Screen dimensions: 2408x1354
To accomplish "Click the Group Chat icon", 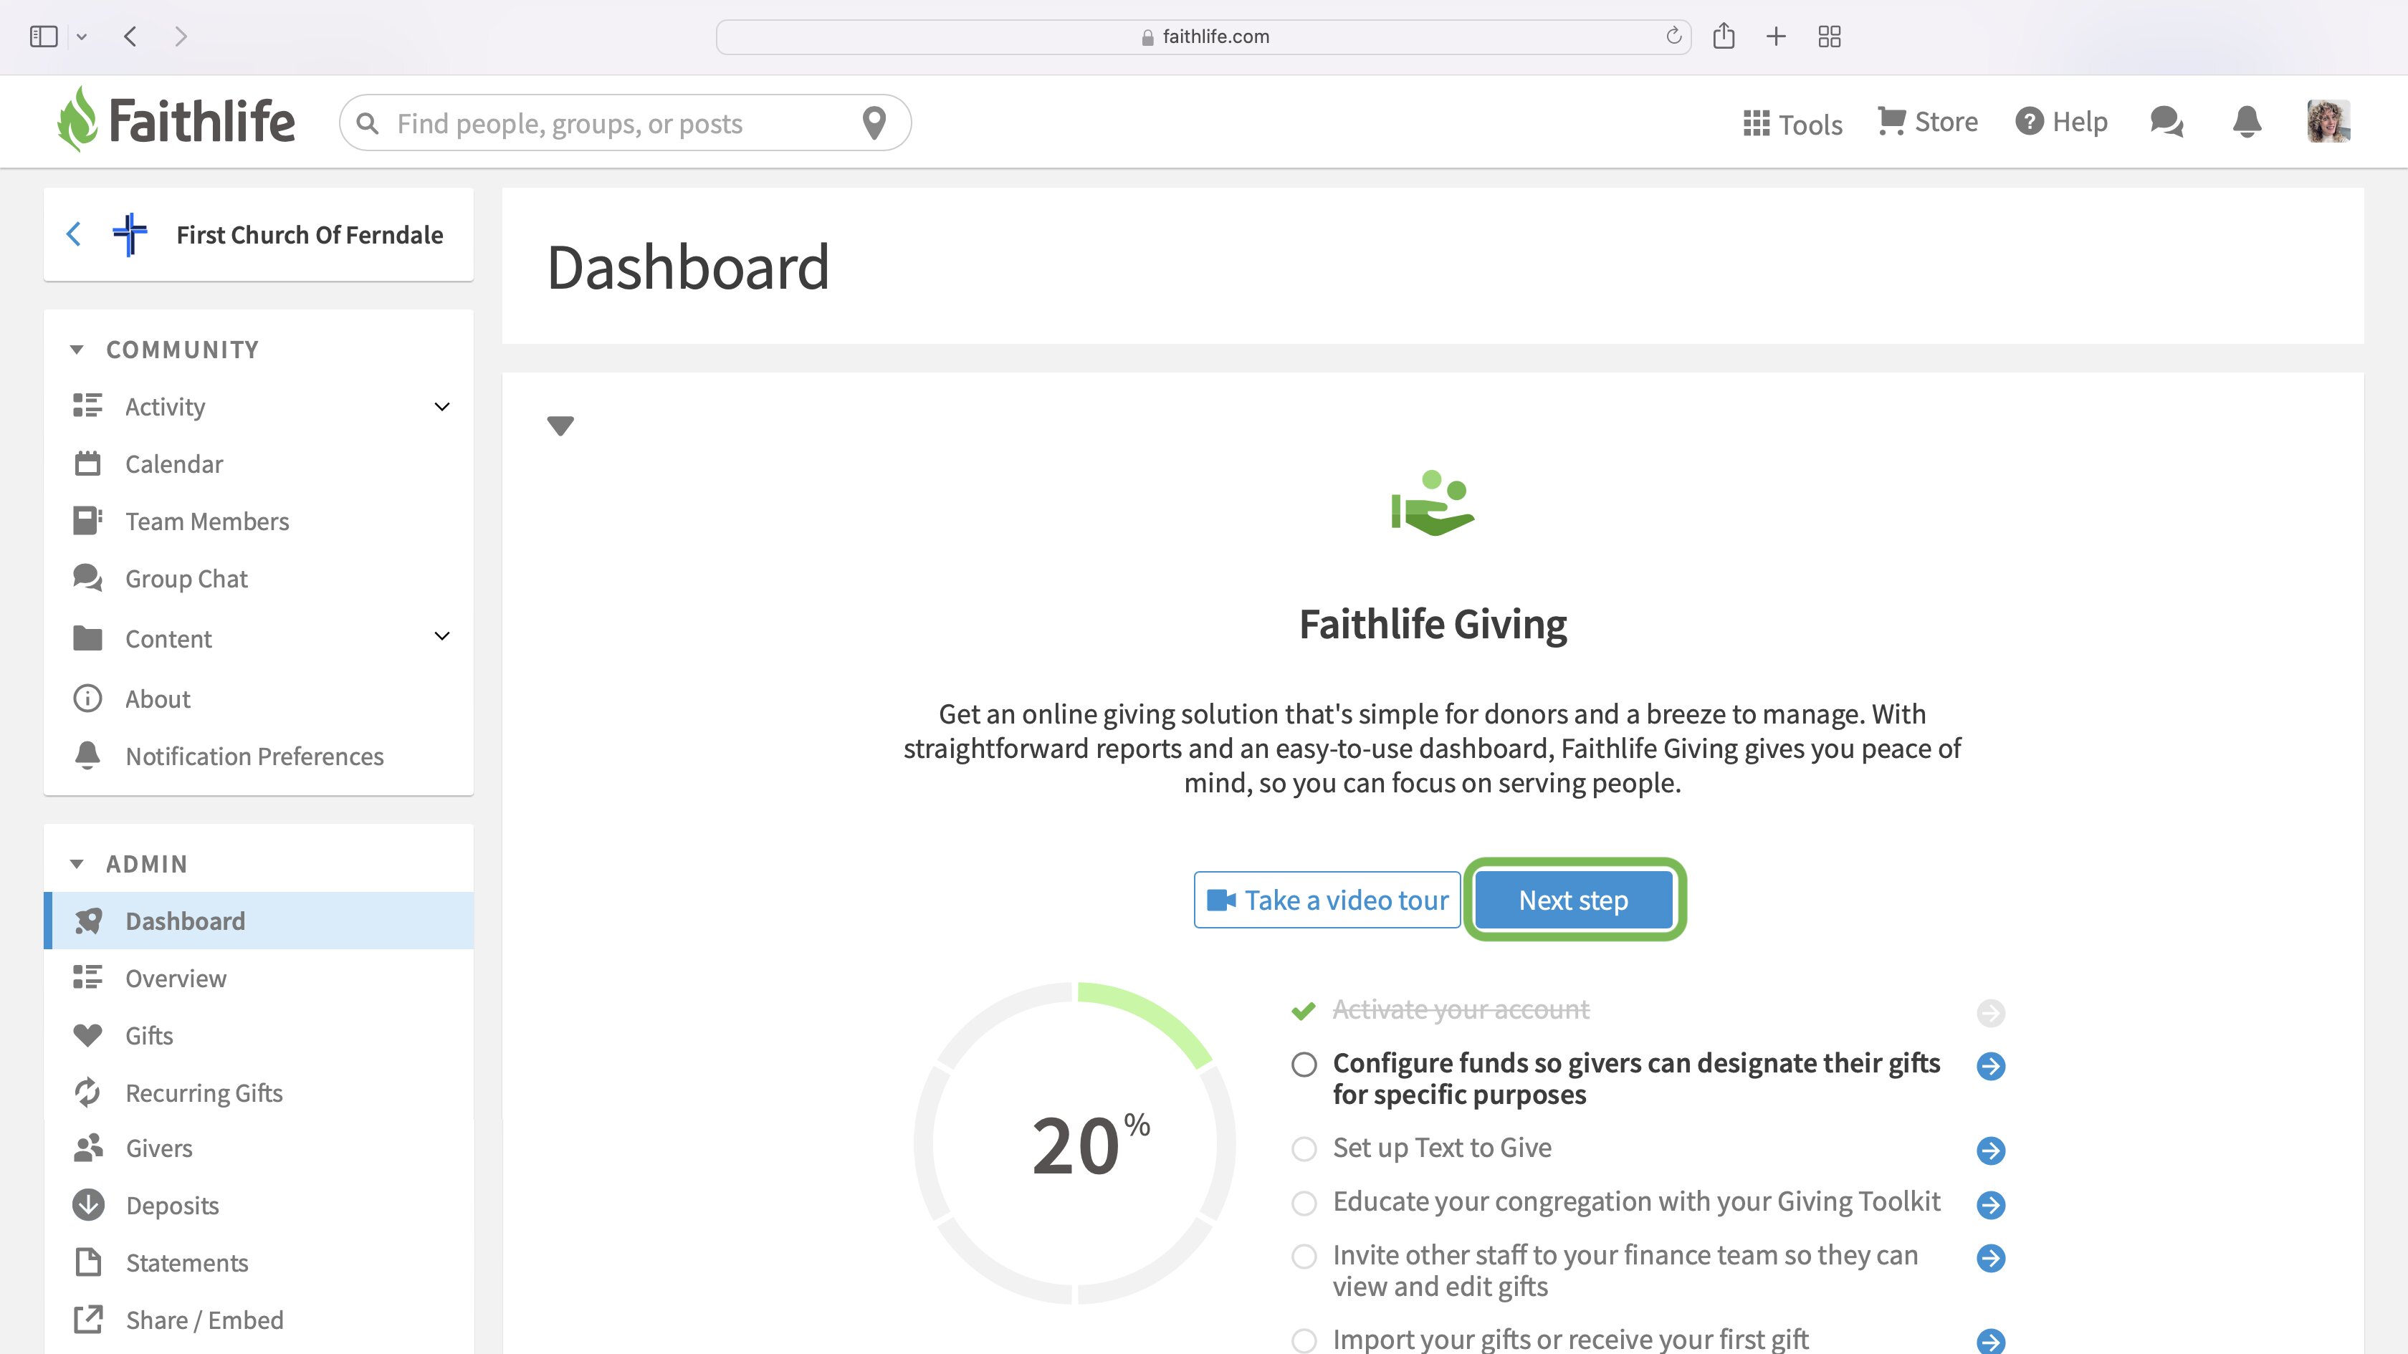I will click(x=88, y=577).
